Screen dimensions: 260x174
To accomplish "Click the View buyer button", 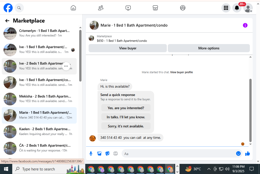I will click(x=128, y=48).
